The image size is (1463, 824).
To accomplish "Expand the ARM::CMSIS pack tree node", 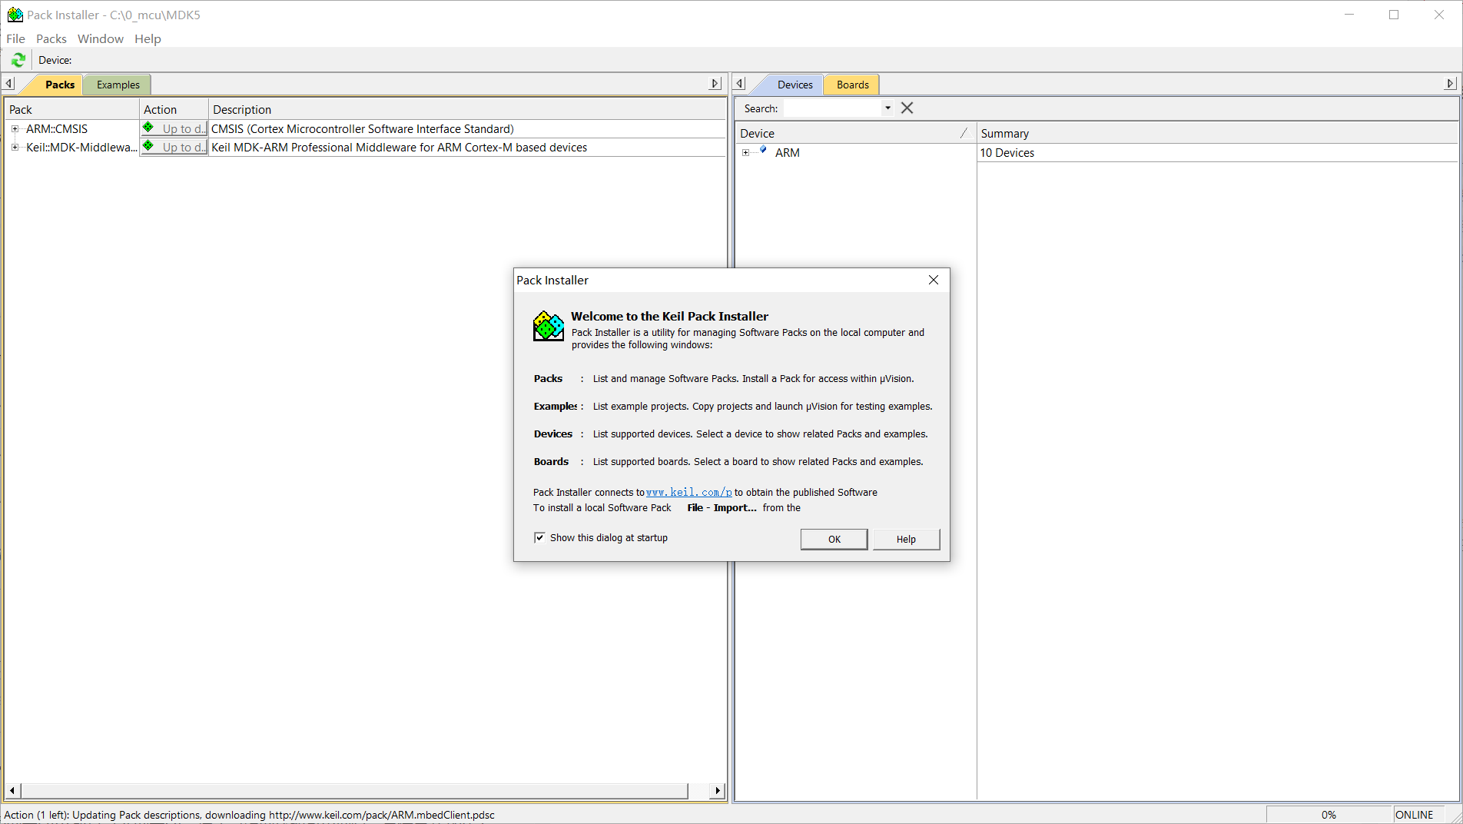I will click(x=15, y=129).
